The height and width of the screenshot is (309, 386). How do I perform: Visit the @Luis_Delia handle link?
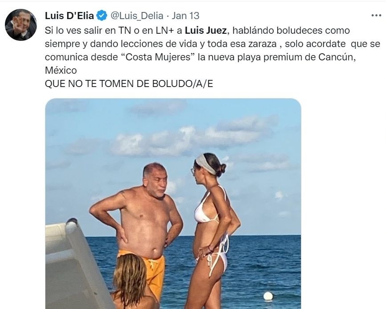tap(137, 16)
